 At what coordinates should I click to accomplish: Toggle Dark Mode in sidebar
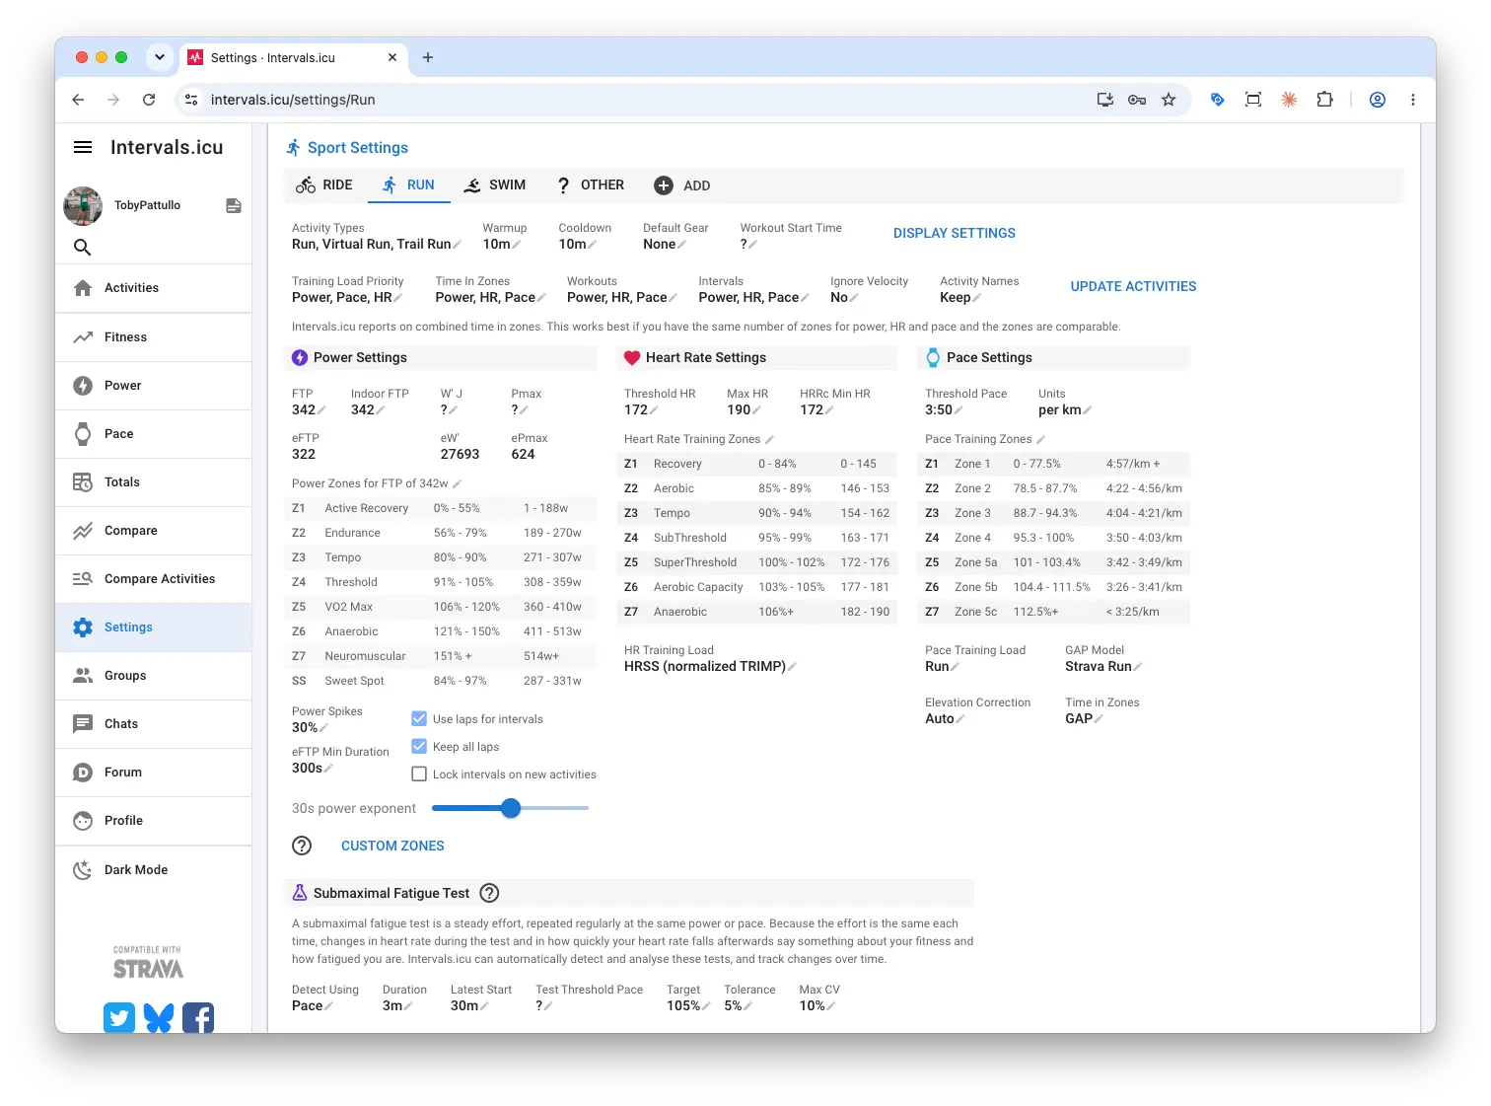pyautogui.click(x=153, y=870)
